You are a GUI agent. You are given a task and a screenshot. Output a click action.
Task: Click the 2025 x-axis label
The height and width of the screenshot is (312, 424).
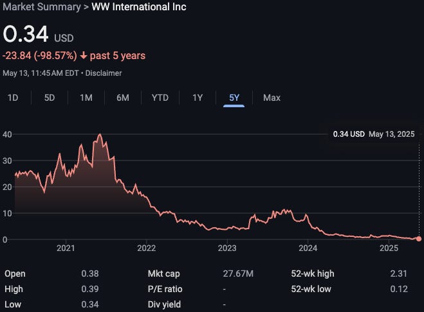389,248
